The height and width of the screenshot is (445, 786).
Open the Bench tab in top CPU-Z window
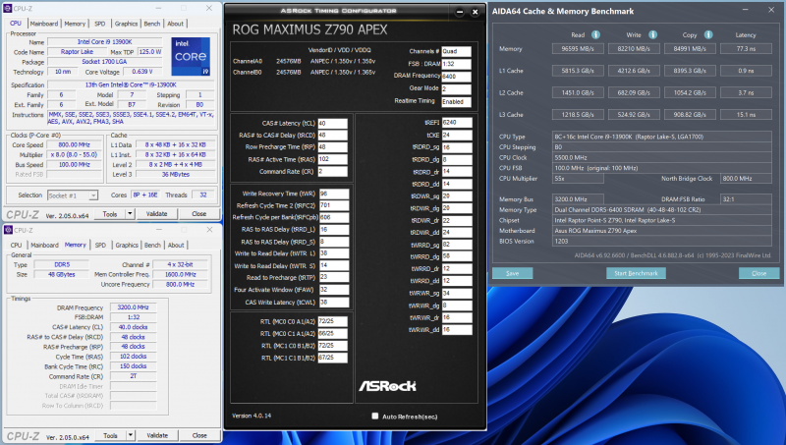(151, 23)
